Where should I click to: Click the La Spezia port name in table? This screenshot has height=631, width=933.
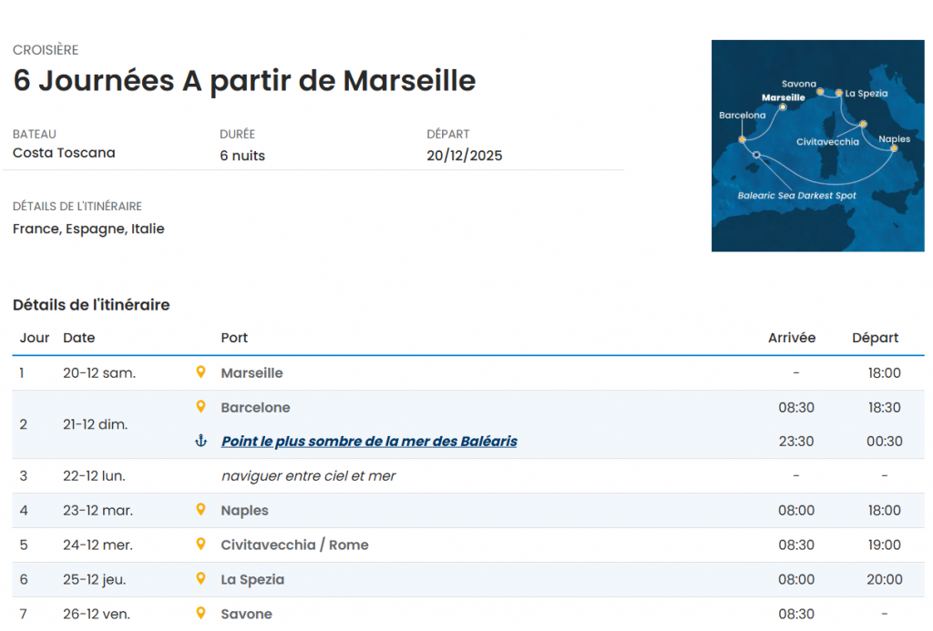tap(252, 580)
